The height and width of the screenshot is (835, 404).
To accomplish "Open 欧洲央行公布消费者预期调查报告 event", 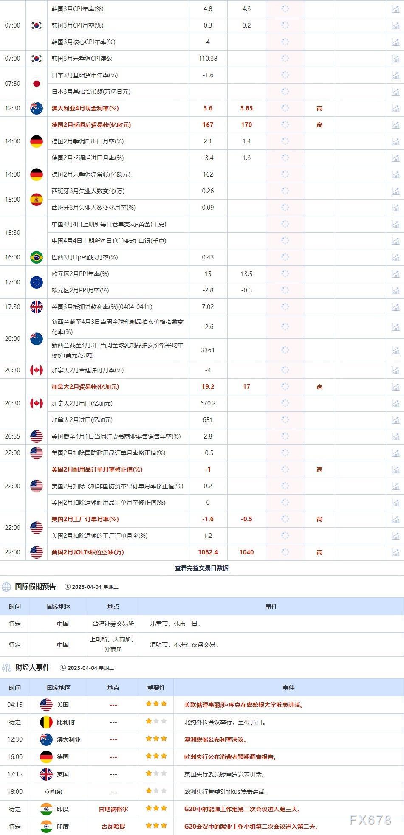I will point(231,757).
